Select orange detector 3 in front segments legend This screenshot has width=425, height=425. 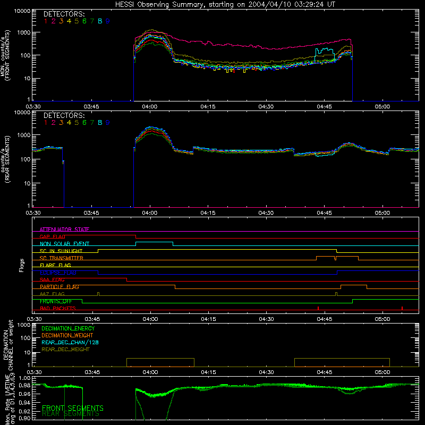pyautogui.click(x=61, y=21)
